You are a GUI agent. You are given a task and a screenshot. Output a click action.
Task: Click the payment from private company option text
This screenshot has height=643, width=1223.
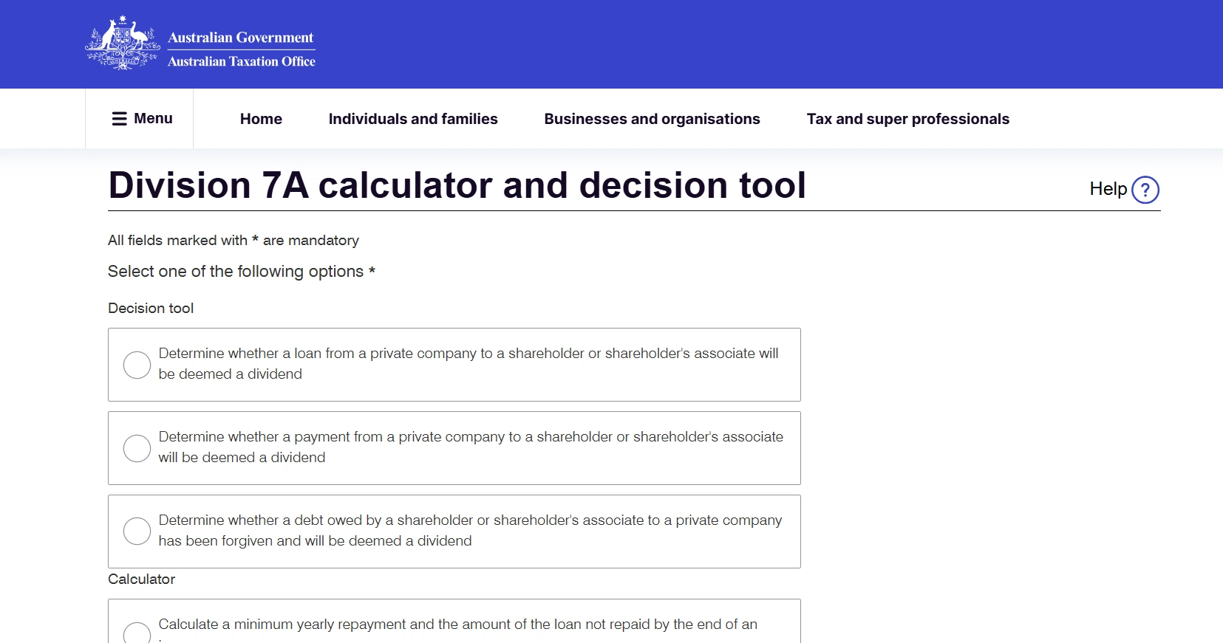point(470,447)
